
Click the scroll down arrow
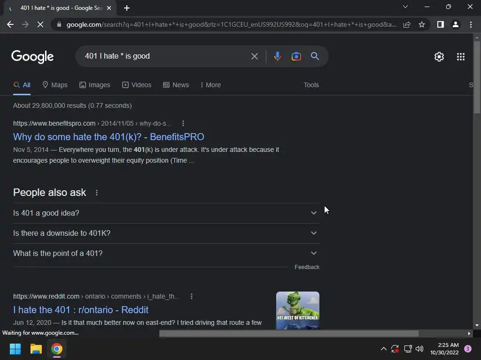click(477, 325)
